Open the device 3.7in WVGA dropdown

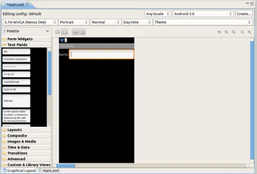[30, 22]
